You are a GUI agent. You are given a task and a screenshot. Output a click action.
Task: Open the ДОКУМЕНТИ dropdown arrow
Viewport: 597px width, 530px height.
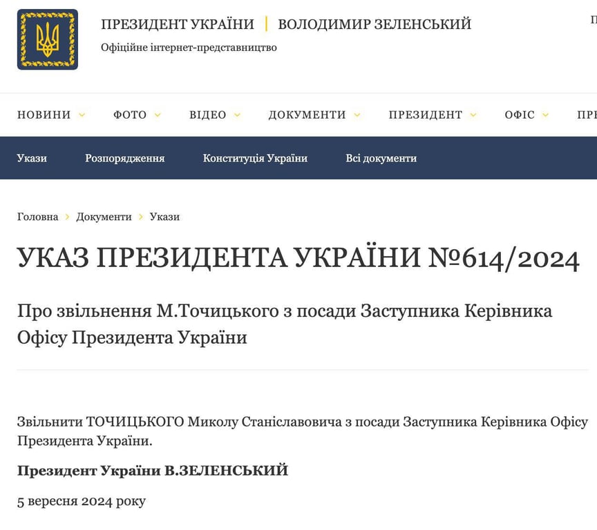tap(357, 115)
